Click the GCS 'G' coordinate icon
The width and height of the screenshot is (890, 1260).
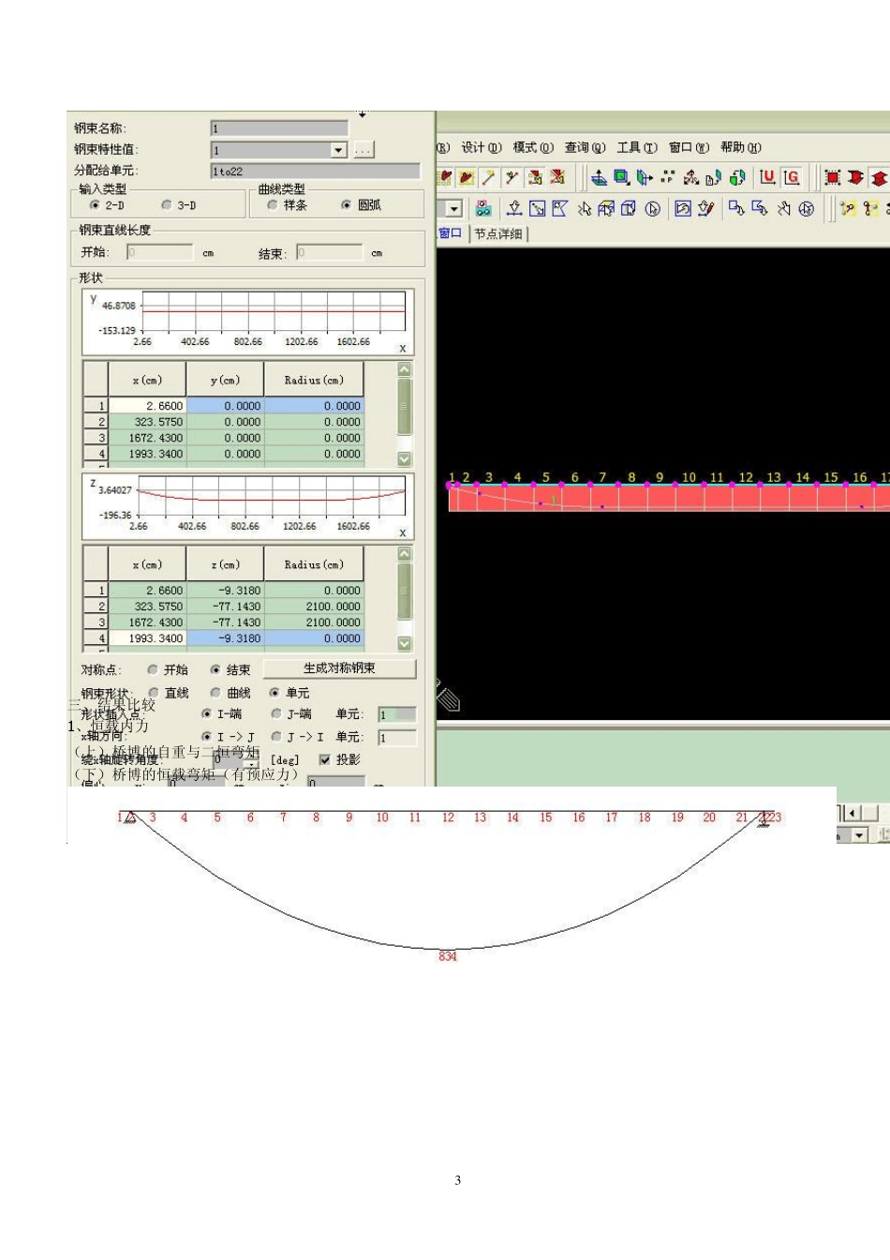792,177
